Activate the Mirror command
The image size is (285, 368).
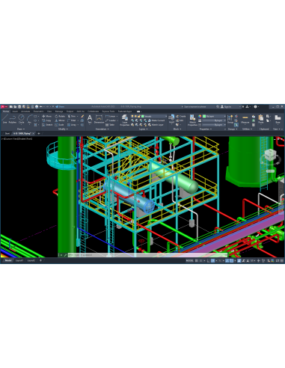(60, 120)
